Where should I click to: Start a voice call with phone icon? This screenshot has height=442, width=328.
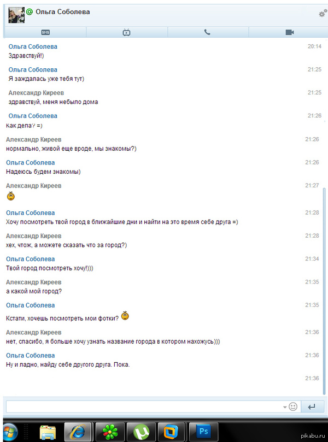click(x=207, y=32)
